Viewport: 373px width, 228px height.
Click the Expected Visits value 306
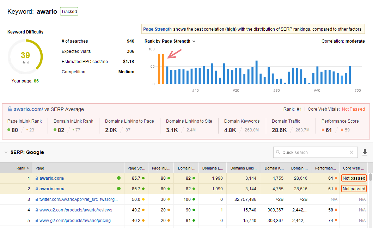coord(130,51)
